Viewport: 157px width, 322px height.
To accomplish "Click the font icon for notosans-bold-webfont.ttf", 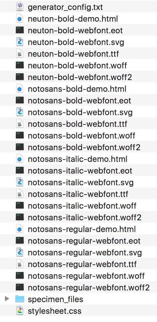I will pos(20,124).
